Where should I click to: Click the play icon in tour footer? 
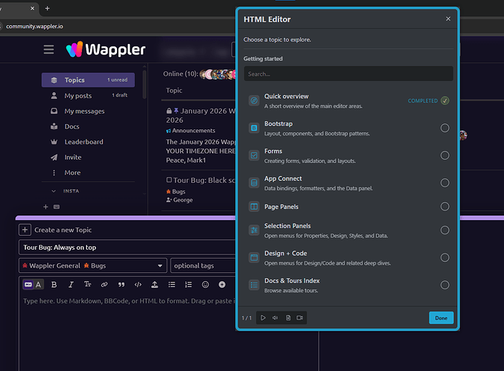pos(263,317)
